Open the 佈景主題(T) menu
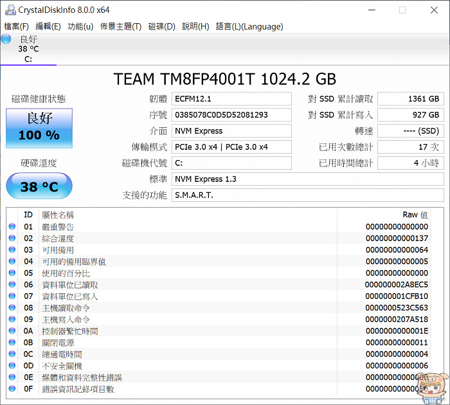This screenshot has height=405, width=450. pos(121,26)
